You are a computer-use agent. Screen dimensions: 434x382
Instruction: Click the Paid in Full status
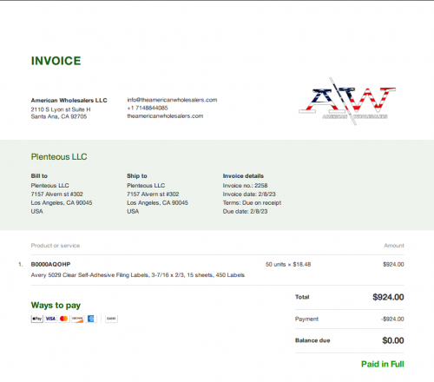383,364
